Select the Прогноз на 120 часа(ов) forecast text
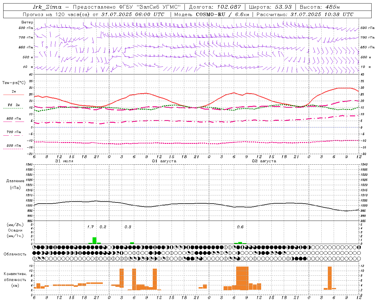 click(57, 14)
